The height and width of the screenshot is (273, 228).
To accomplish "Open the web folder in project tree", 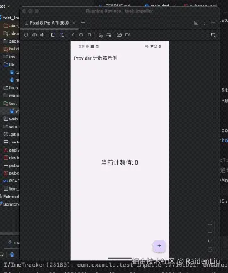I will (x=11, y=119).
